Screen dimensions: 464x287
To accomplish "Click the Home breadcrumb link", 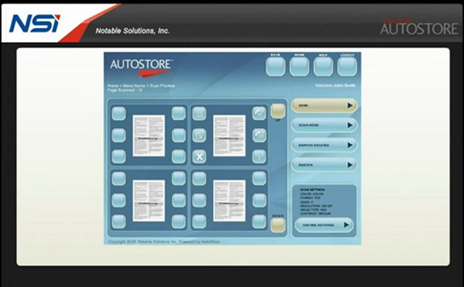I will (x=113, y=86).
